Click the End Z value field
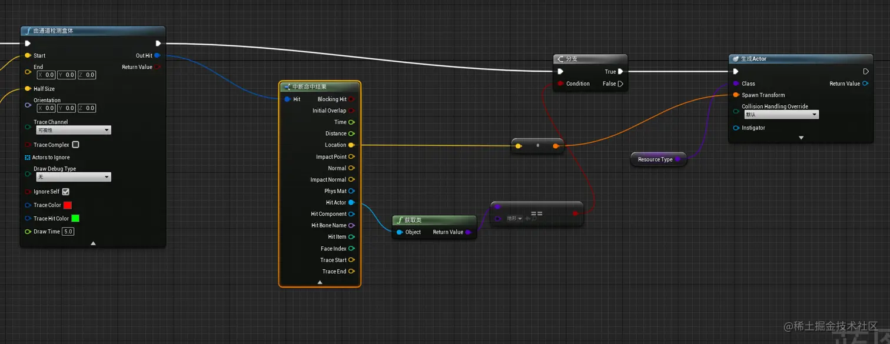 pyautogui.click(x=86, y=75)
